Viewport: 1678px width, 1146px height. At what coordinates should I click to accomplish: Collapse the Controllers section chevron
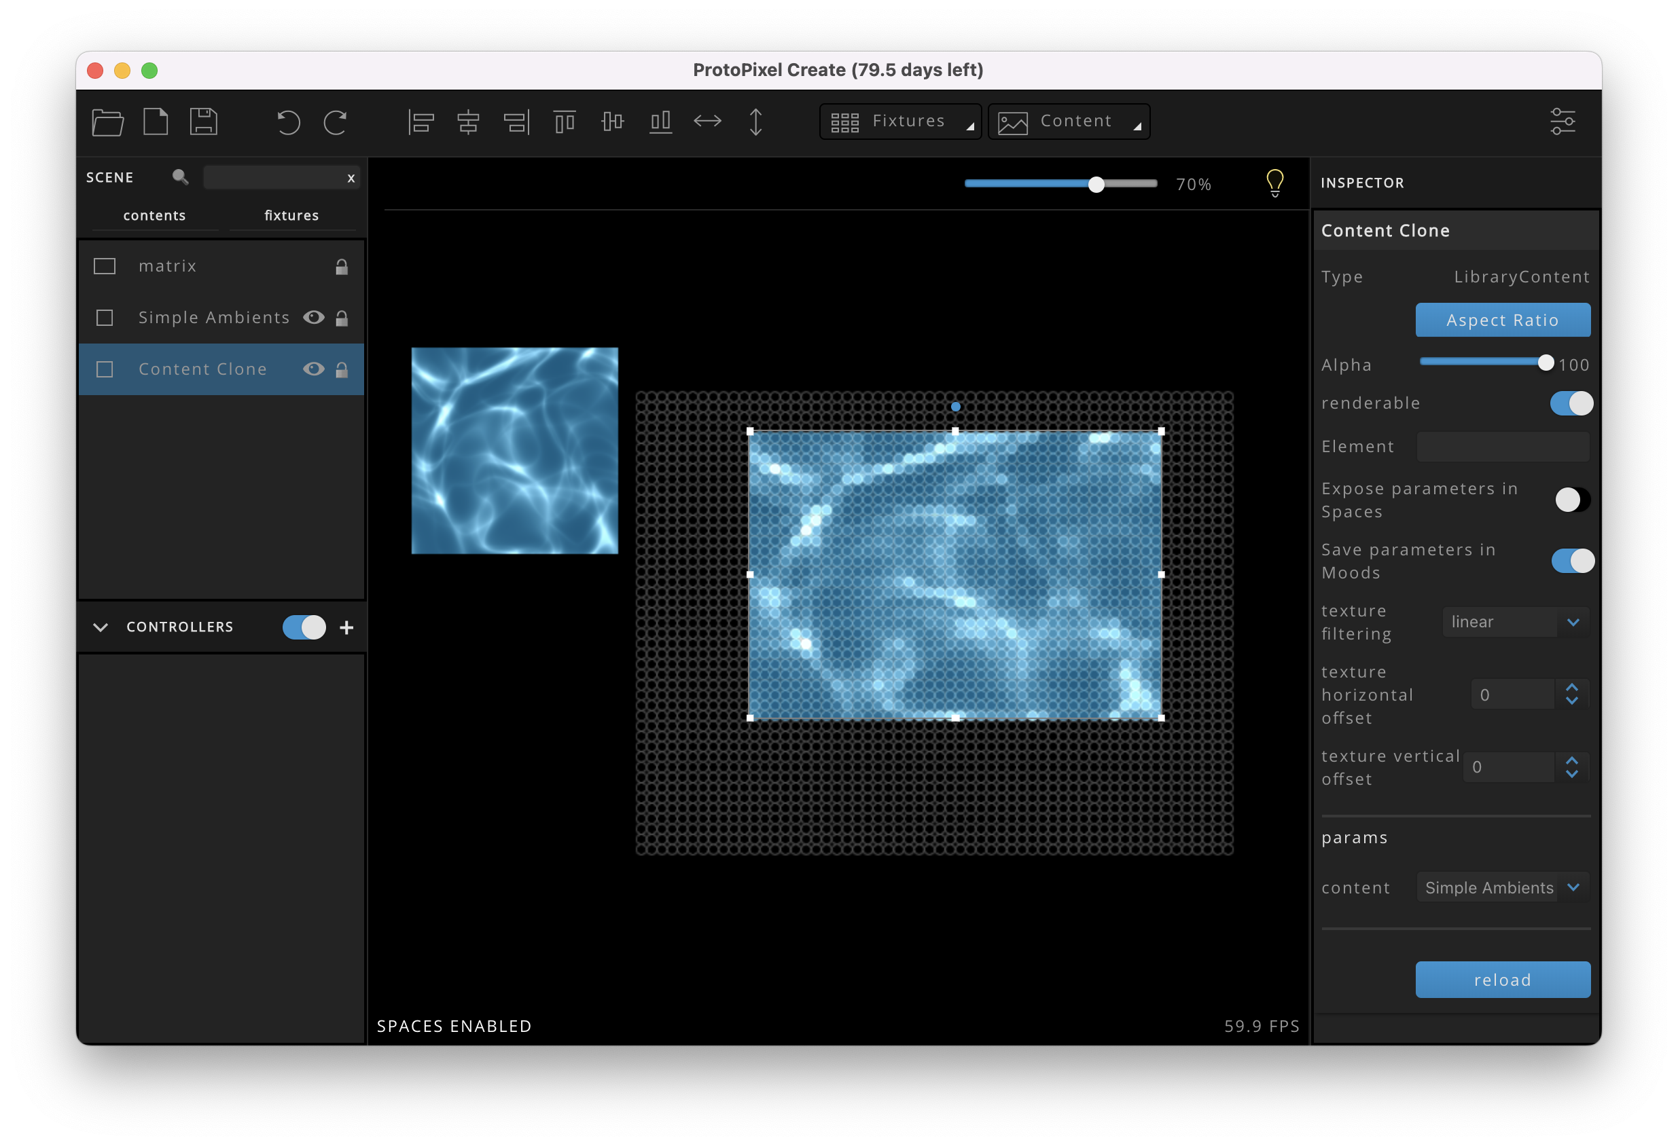point(101,627)
